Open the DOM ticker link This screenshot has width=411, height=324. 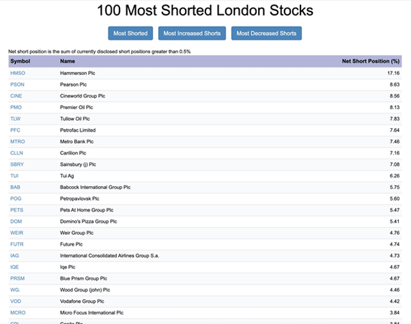16,221
